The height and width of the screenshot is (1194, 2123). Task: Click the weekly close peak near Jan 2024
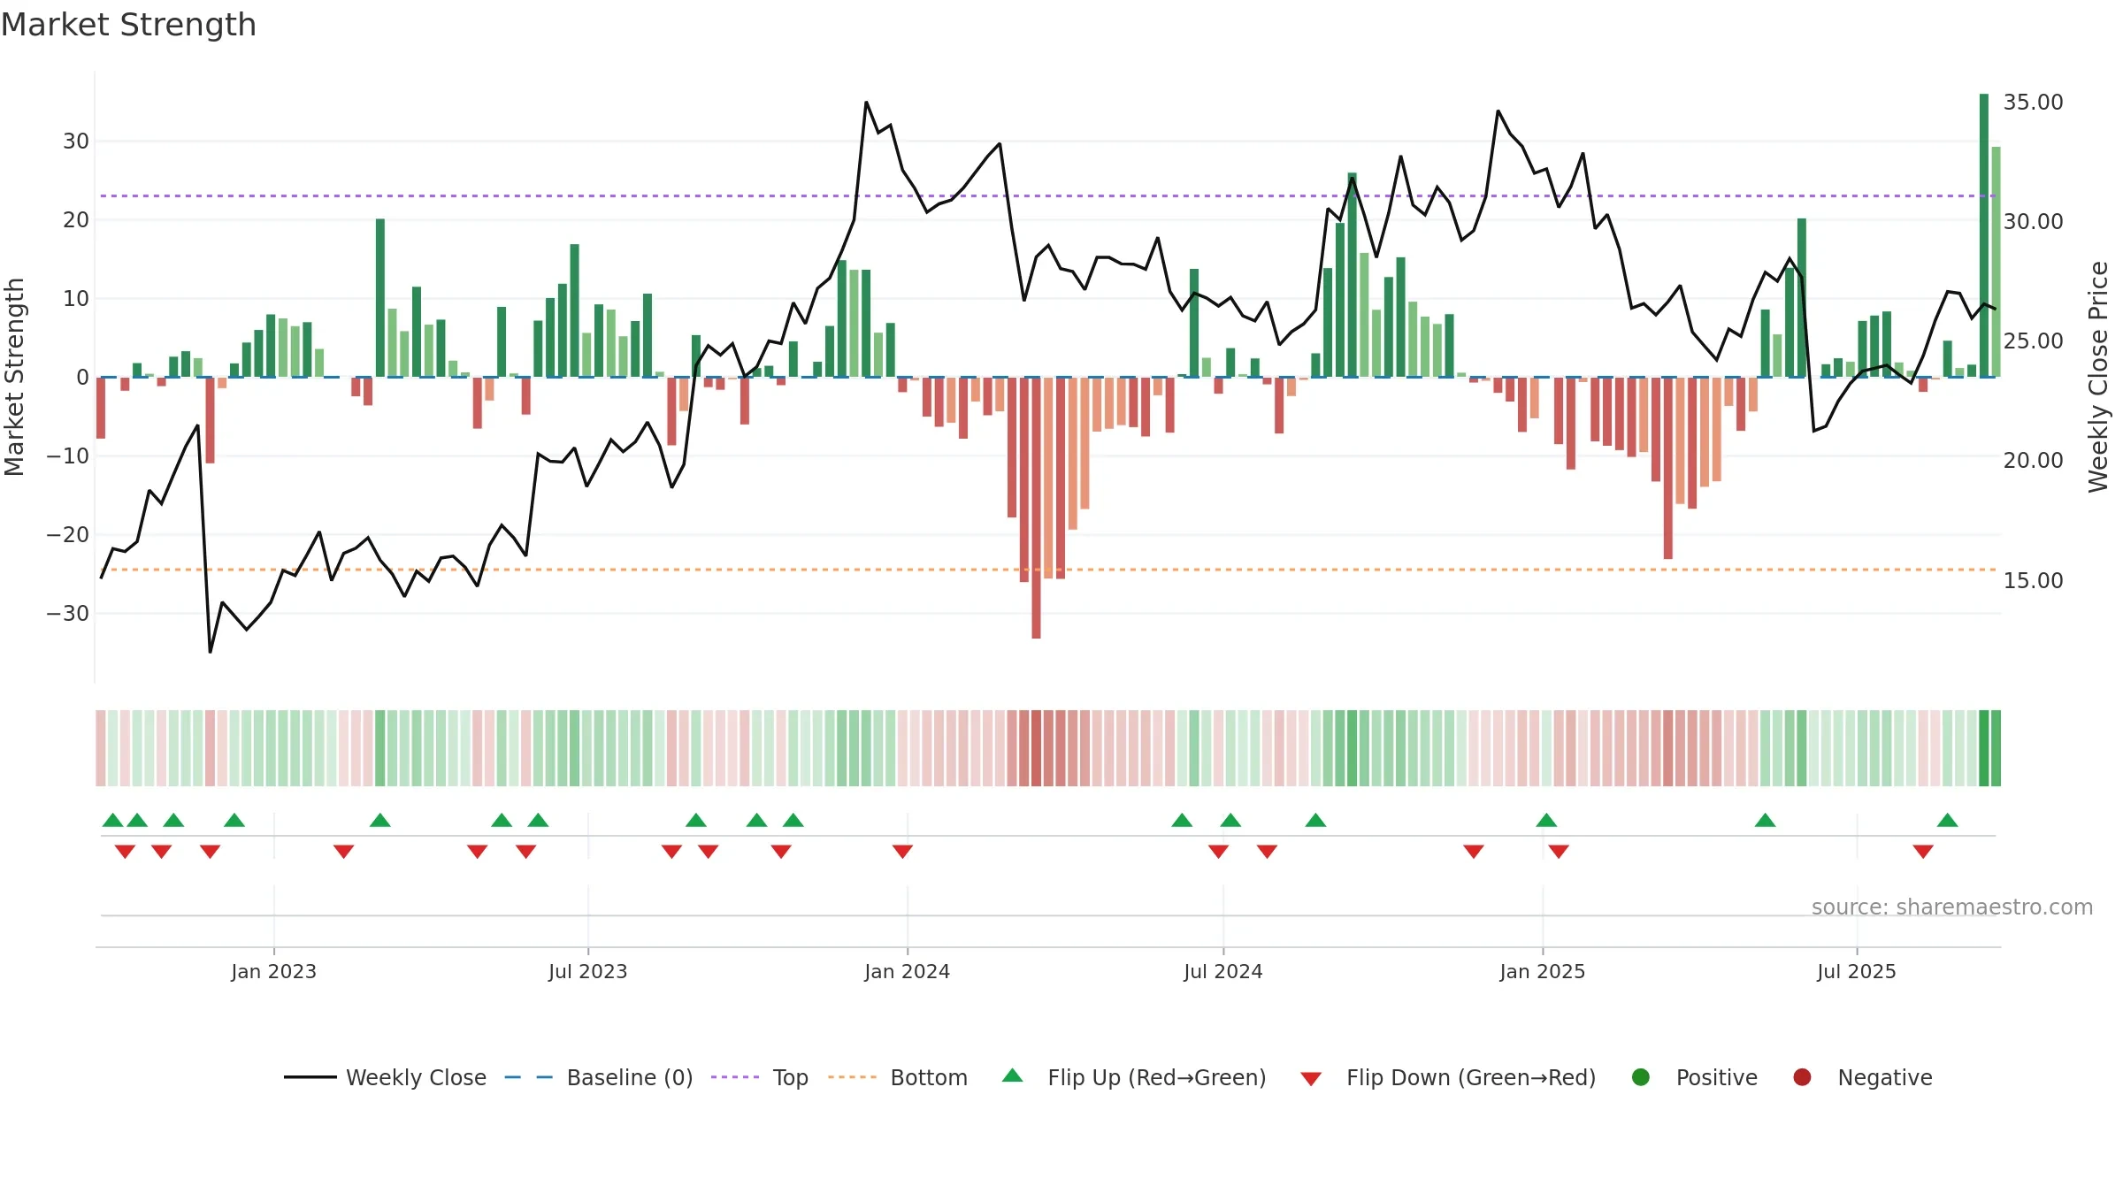click(x=866, y=103)
